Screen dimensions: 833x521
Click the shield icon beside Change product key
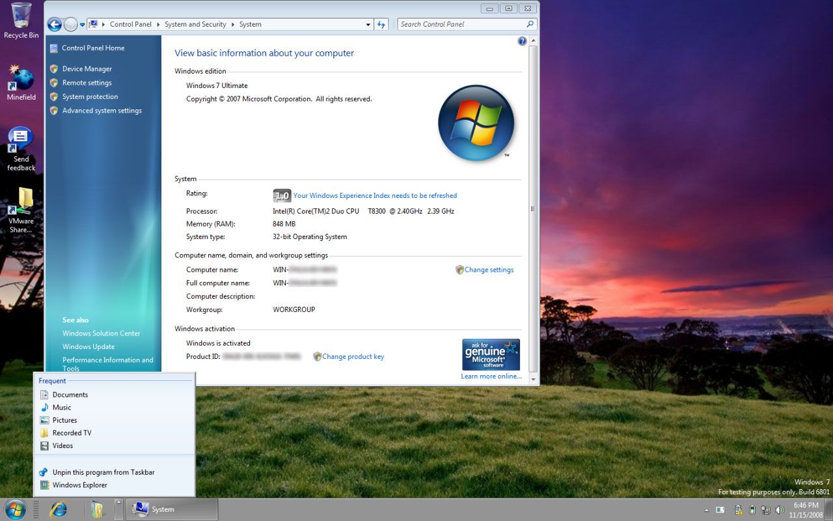tap(318, 356)
